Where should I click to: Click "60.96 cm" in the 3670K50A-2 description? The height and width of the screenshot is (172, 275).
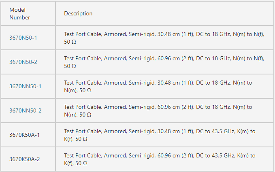click(166, 156)
